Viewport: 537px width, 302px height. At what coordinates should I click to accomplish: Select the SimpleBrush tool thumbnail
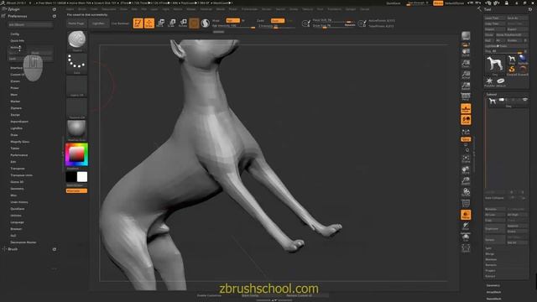tap(512, 70)
